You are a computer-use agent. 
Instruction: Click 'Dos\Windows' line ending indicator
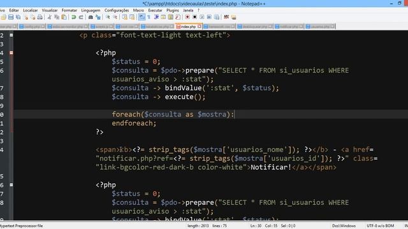pos(344,226)
